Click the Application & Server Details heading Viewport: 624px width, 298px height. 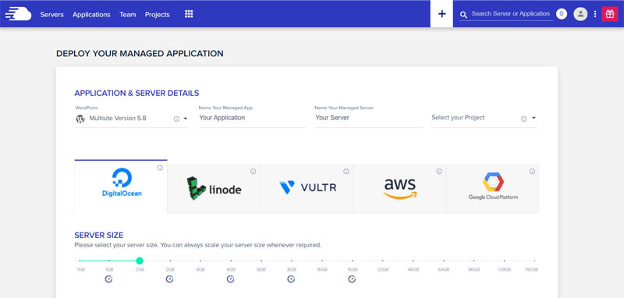(137, 93)
